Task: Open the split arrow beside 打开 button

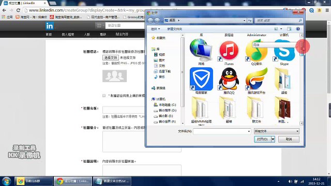Action: click(273, 139)
